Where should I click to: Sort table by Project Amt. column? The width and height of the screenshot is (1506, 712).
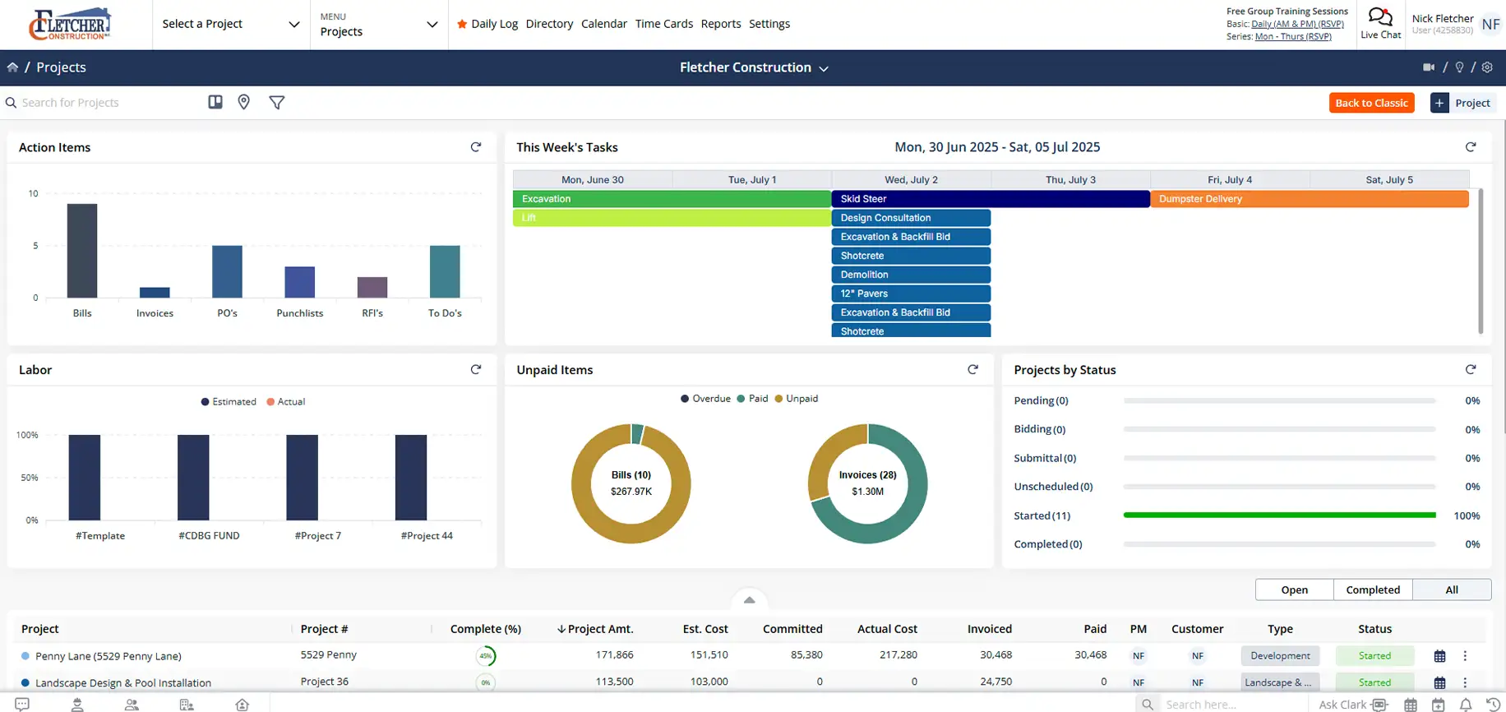[595, 629]
